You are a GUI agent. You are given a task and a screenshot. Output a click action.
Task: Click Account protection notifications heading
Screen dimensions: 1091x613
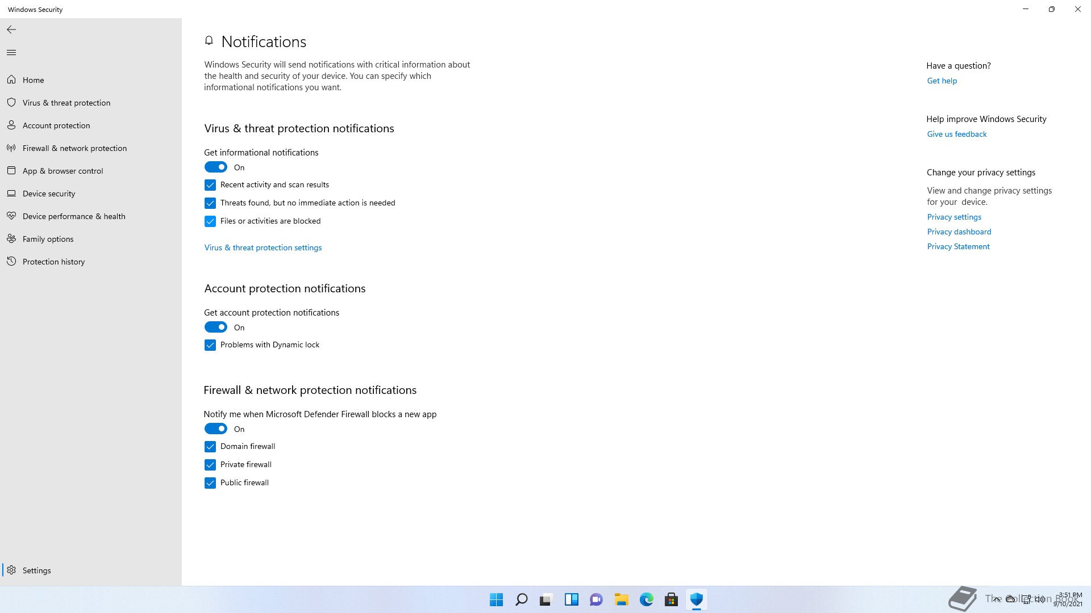click(x=285, y=288)
